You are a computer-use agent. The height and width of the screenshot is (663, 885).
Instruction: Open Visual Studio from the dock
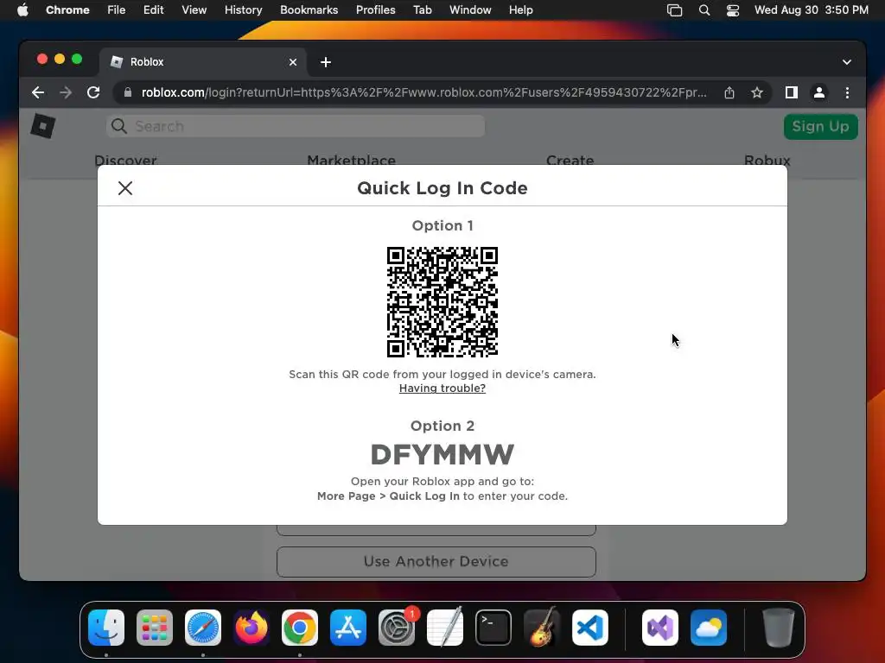pos(660,628)
